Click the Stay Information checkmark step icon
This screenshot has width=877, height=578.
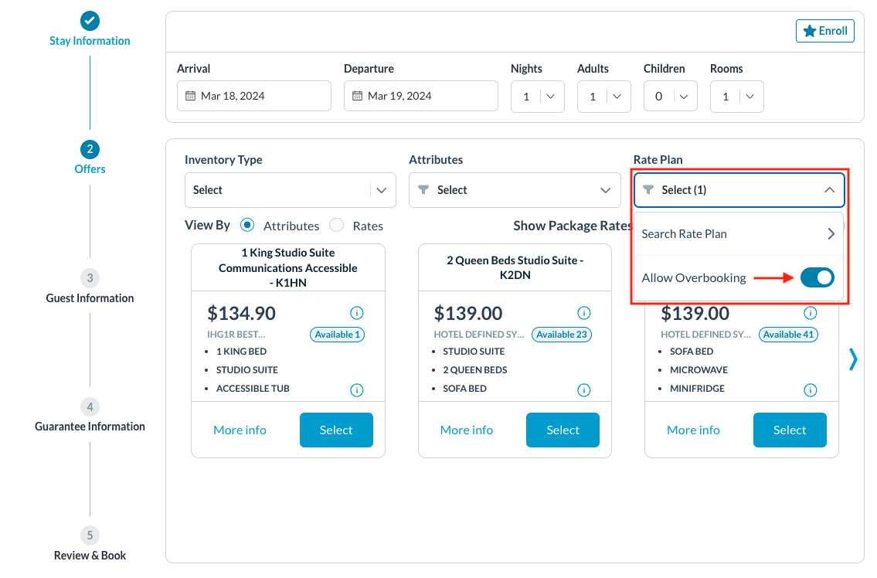point(90,21)
